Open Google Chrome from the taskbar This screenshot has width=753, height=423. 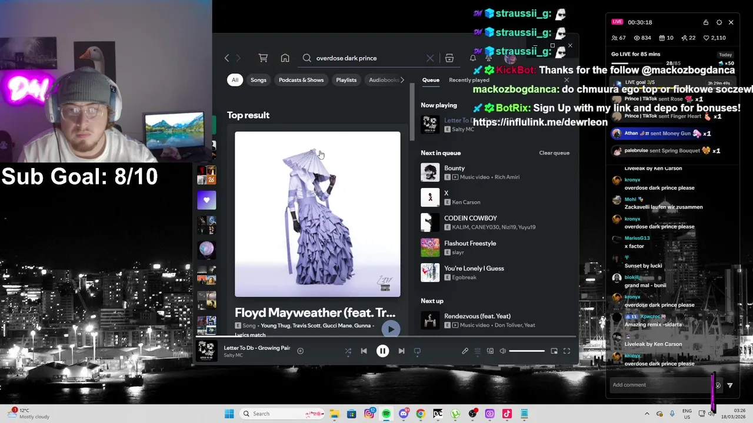tap(421, 414)
